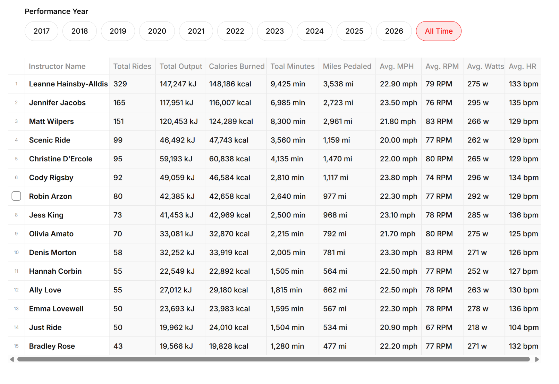The height and width of the screenshot is (384, 559).
Task: Sort by Total Rides column header
Action: pyautogui.click(x=132, y=66)
